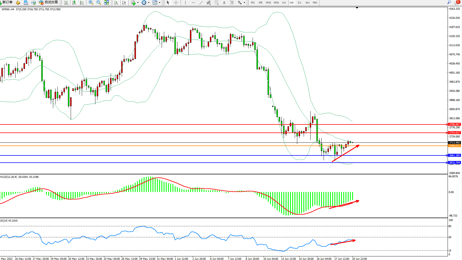Click the zoom in magnifier icon
462x260 pixels.
tap(91, 3)
